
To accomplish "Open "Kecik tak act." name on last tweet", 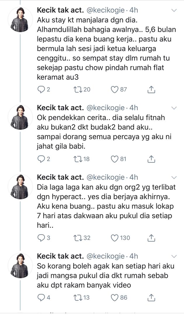I will tap(60, 257).
